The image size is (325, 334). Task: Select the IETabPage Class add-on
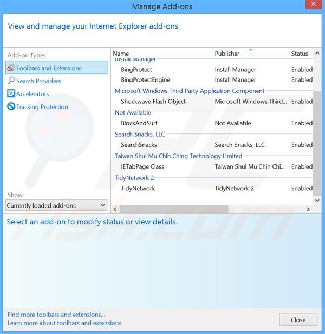click(x=142, y=166)
